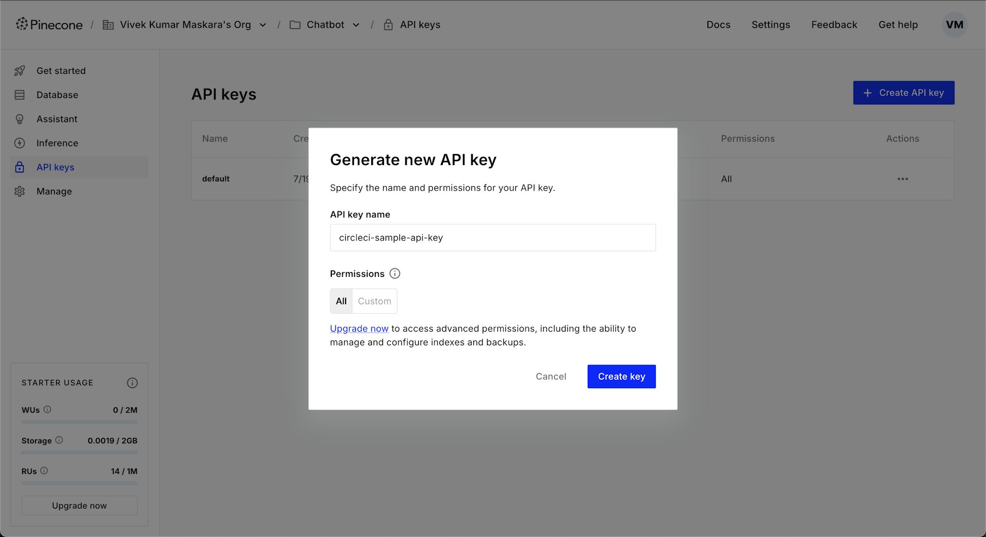The height and width of the screenshot is (537, 986).
Task: Select the Assistant lightbulb icon
Action: (x=19, y=119)
